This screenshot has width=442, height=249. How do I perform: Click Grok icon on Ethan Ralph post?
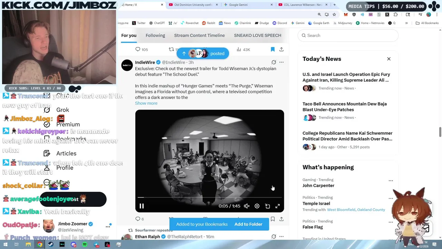(273, 237)
